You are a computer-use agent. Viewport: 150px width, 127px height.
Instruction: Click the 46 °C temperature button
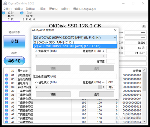coord(14,61)
